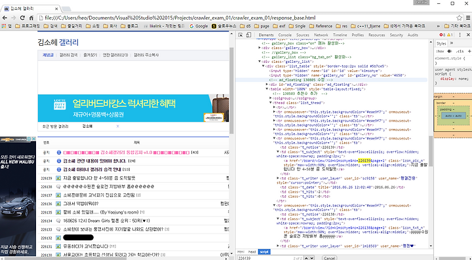
Task: Click the All New Malibu side ad
Action: point(18,197)
